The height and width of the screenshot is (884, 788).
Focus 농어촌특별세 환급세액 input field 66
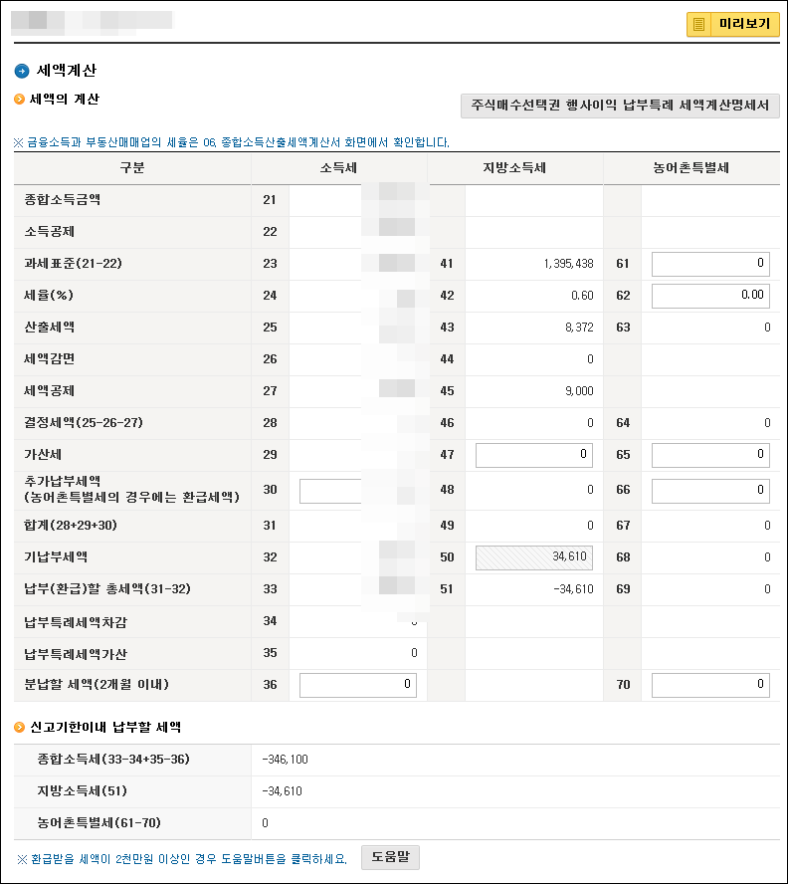click(710, 491)
